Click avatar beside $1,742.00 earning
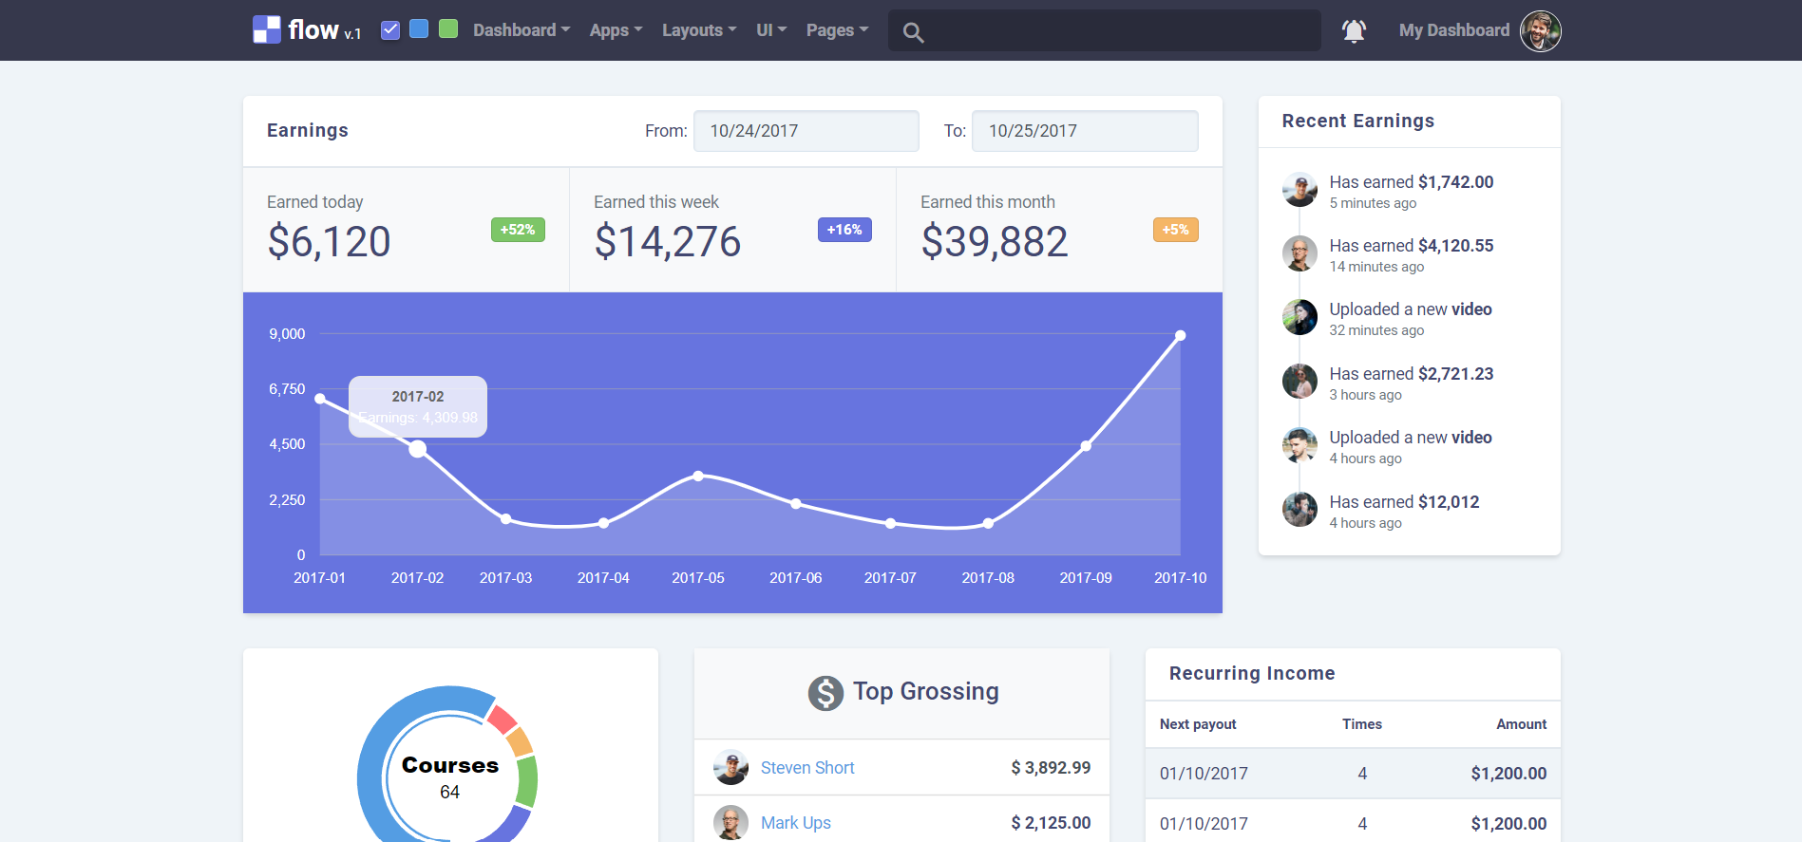This screenshot has width=1802, height=842. point(1299,190)
